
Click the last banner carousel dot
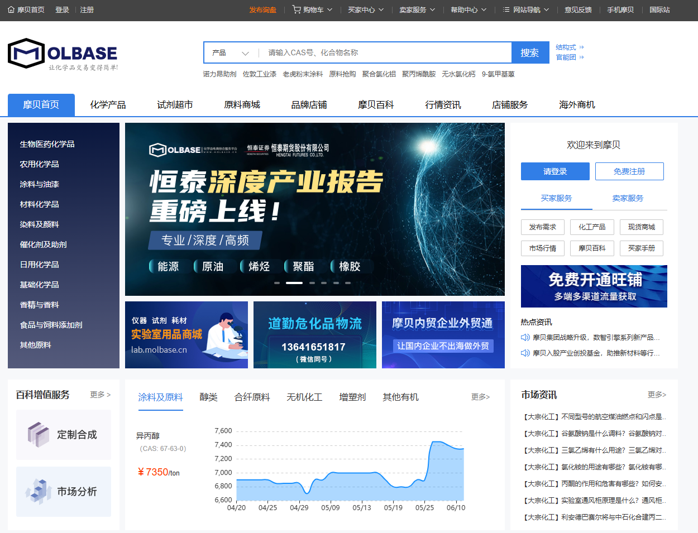tap(348, 283)
